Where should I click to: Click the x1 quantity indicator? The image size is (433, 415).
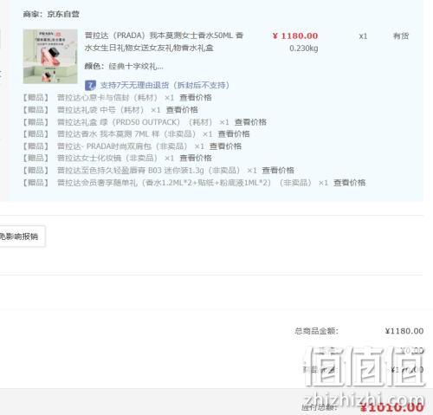[363, 36]
